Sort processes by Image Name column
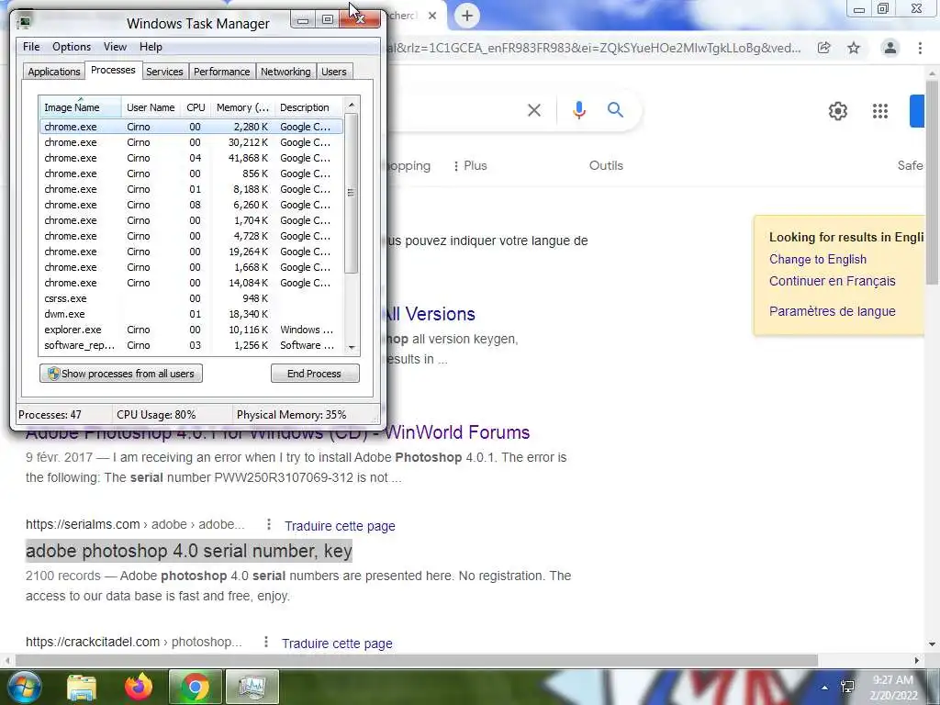 tap(81, 107)
